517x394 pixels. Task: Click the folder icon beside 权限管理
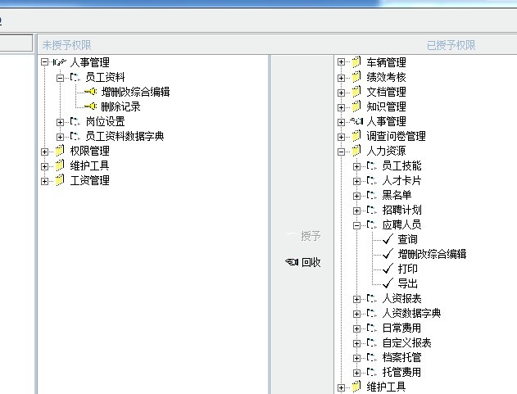(x=59, y=151)
